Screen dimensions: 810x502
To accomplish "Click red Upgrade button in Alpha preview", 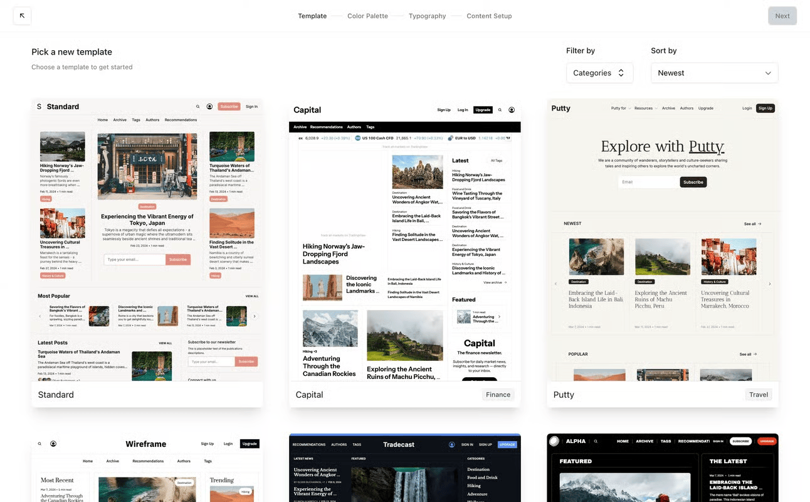I will point(767,441).
